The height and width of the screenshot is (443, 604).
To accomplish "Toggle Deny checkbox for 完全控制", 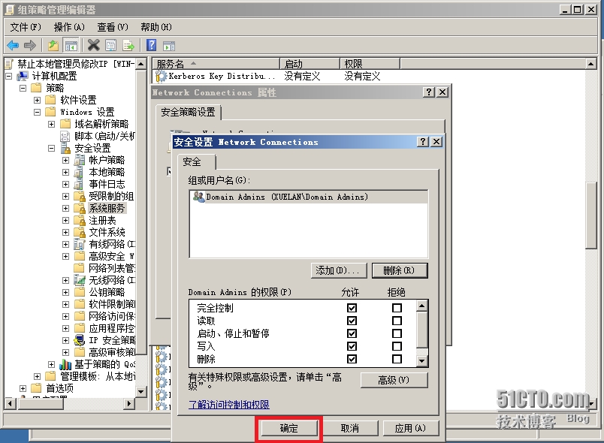I will tap(397, 308).
